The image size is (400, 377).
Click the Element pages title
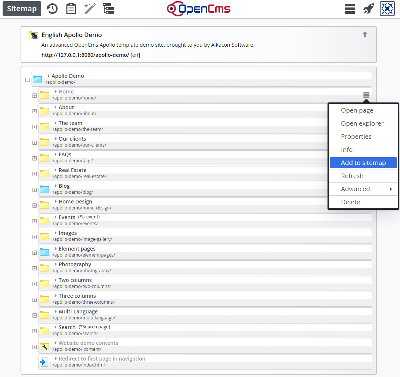pyautogui.click(x=77, y=249)
